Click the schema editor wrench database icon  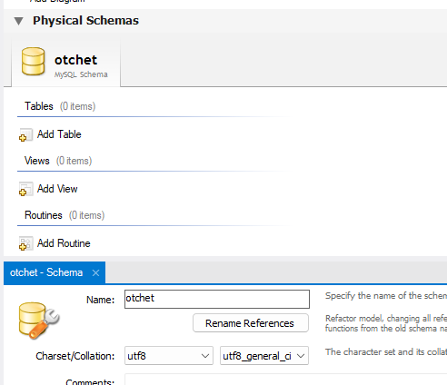pyautogui.click(x=39, y=321)
